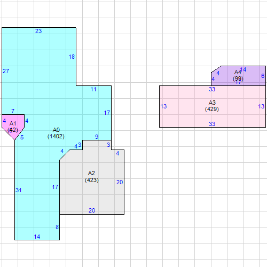Screen dimensions: 267x267
Task: Click the 11 dimension label
Action: 93,89
